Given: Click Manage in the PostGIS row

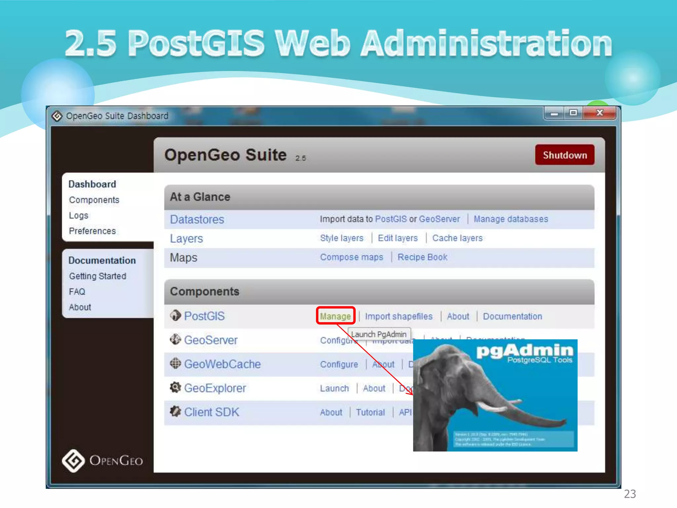Looking at the screenshot, I should [x=336, y=316].
